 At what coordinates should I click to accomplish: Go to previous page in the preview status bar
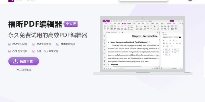(x=107, y=68)
